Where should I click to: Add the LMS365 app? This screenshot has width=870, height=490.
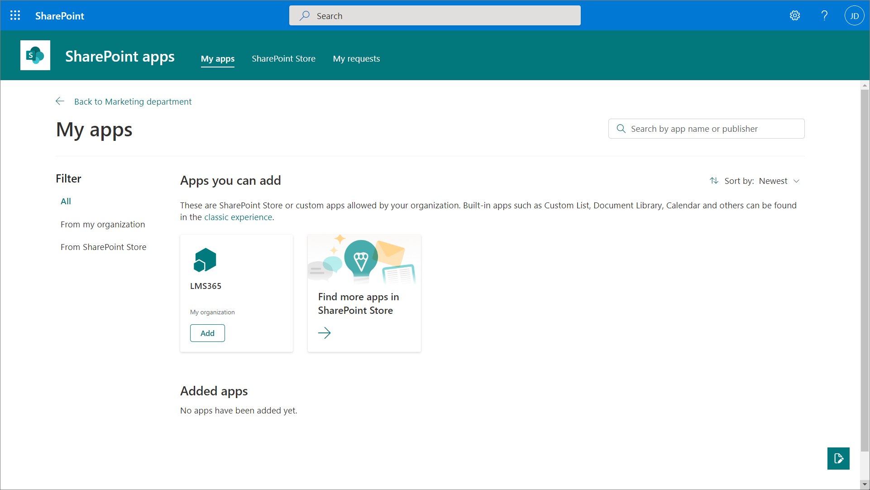pos(207,333)
